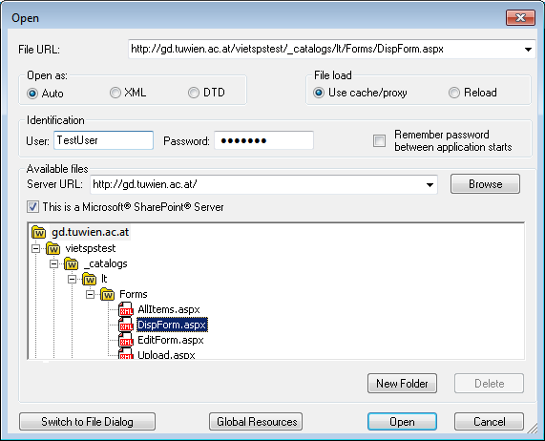The height and width of the screenshot is (441, 545).
Task: Click the New Folder button
Action: point(402,384)
